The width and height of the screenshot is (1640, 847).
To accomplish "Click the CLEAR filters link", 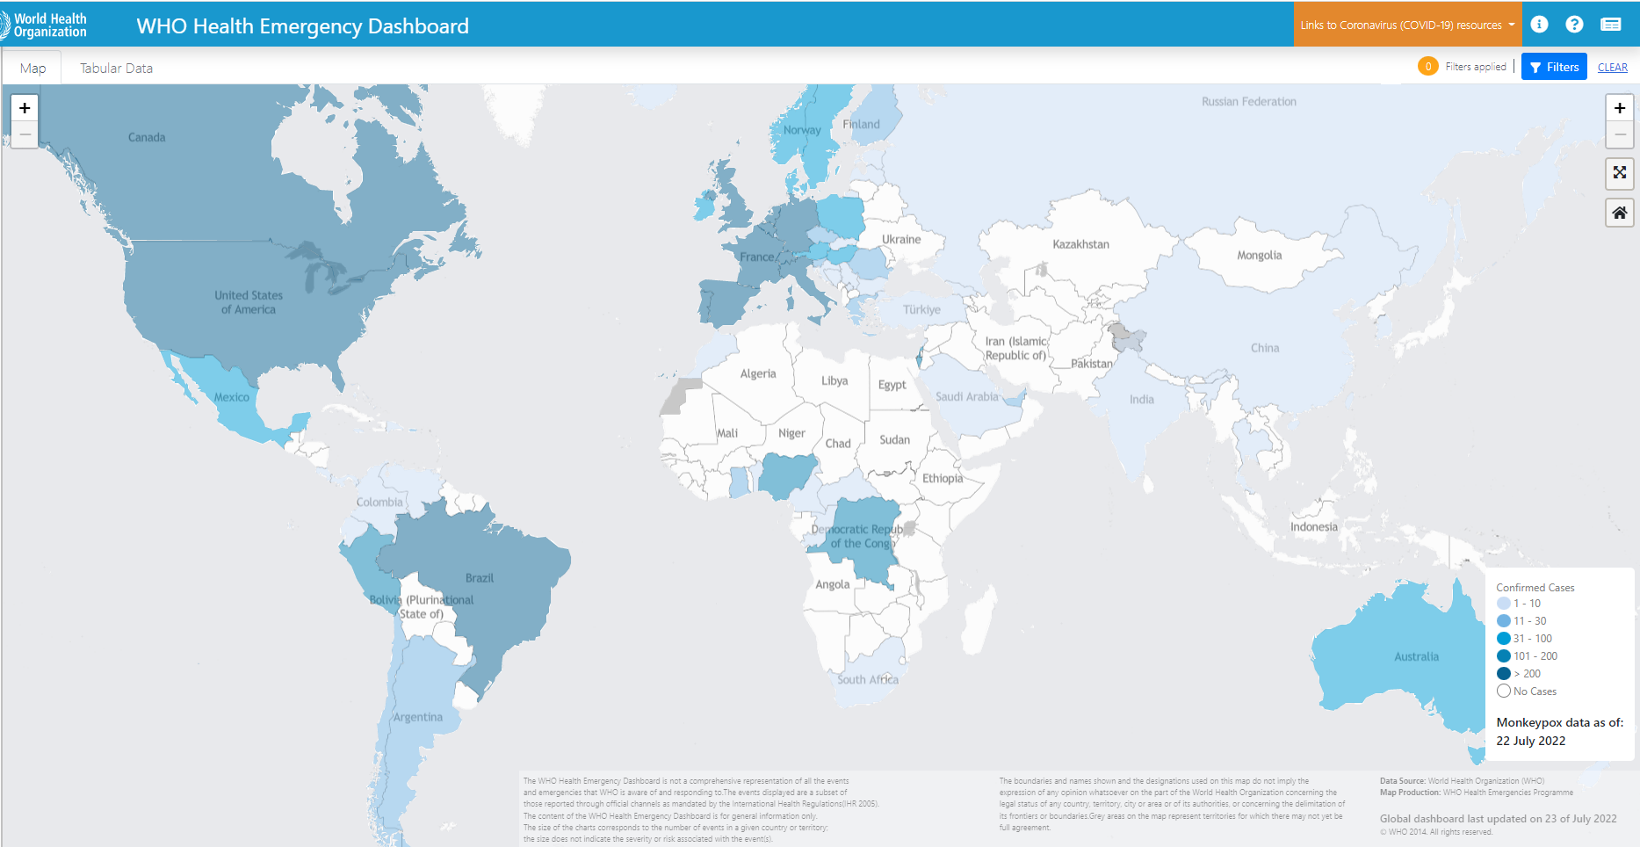I will point(1612,68).
